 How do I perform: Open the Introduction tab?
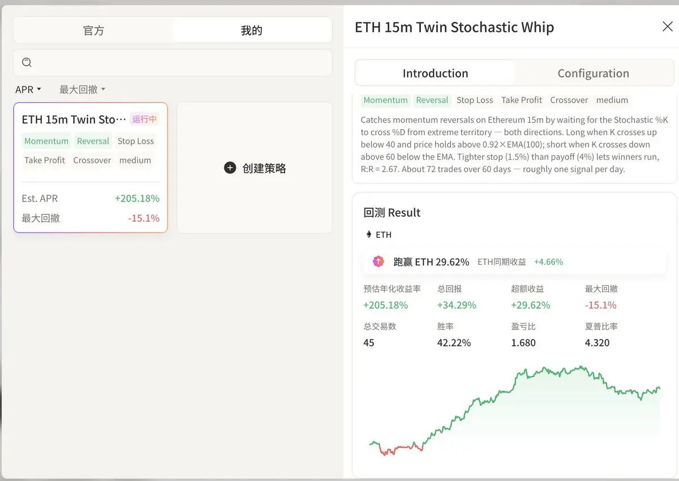pyautogui.click(x=435, y=73)
